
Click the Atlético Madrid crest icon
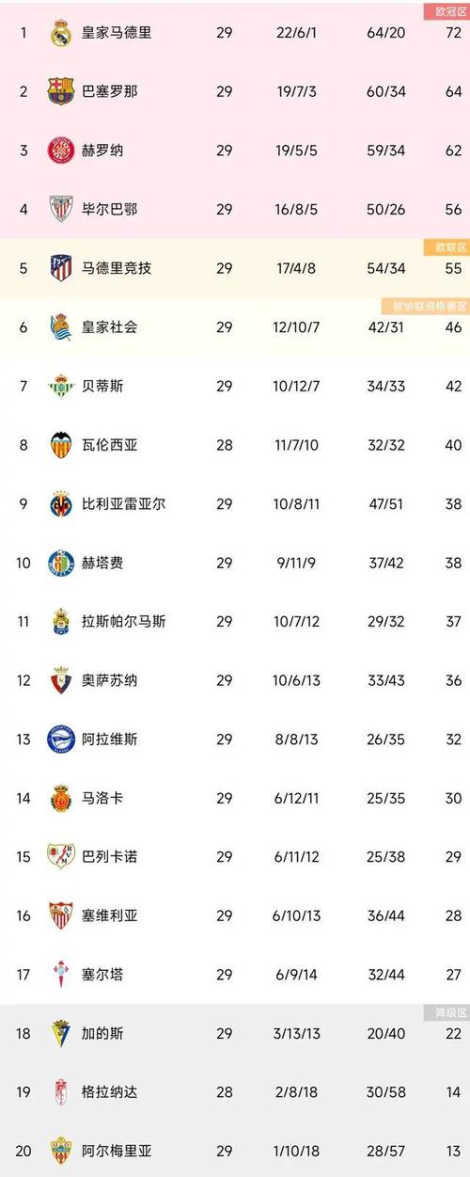tap(61, 268)
